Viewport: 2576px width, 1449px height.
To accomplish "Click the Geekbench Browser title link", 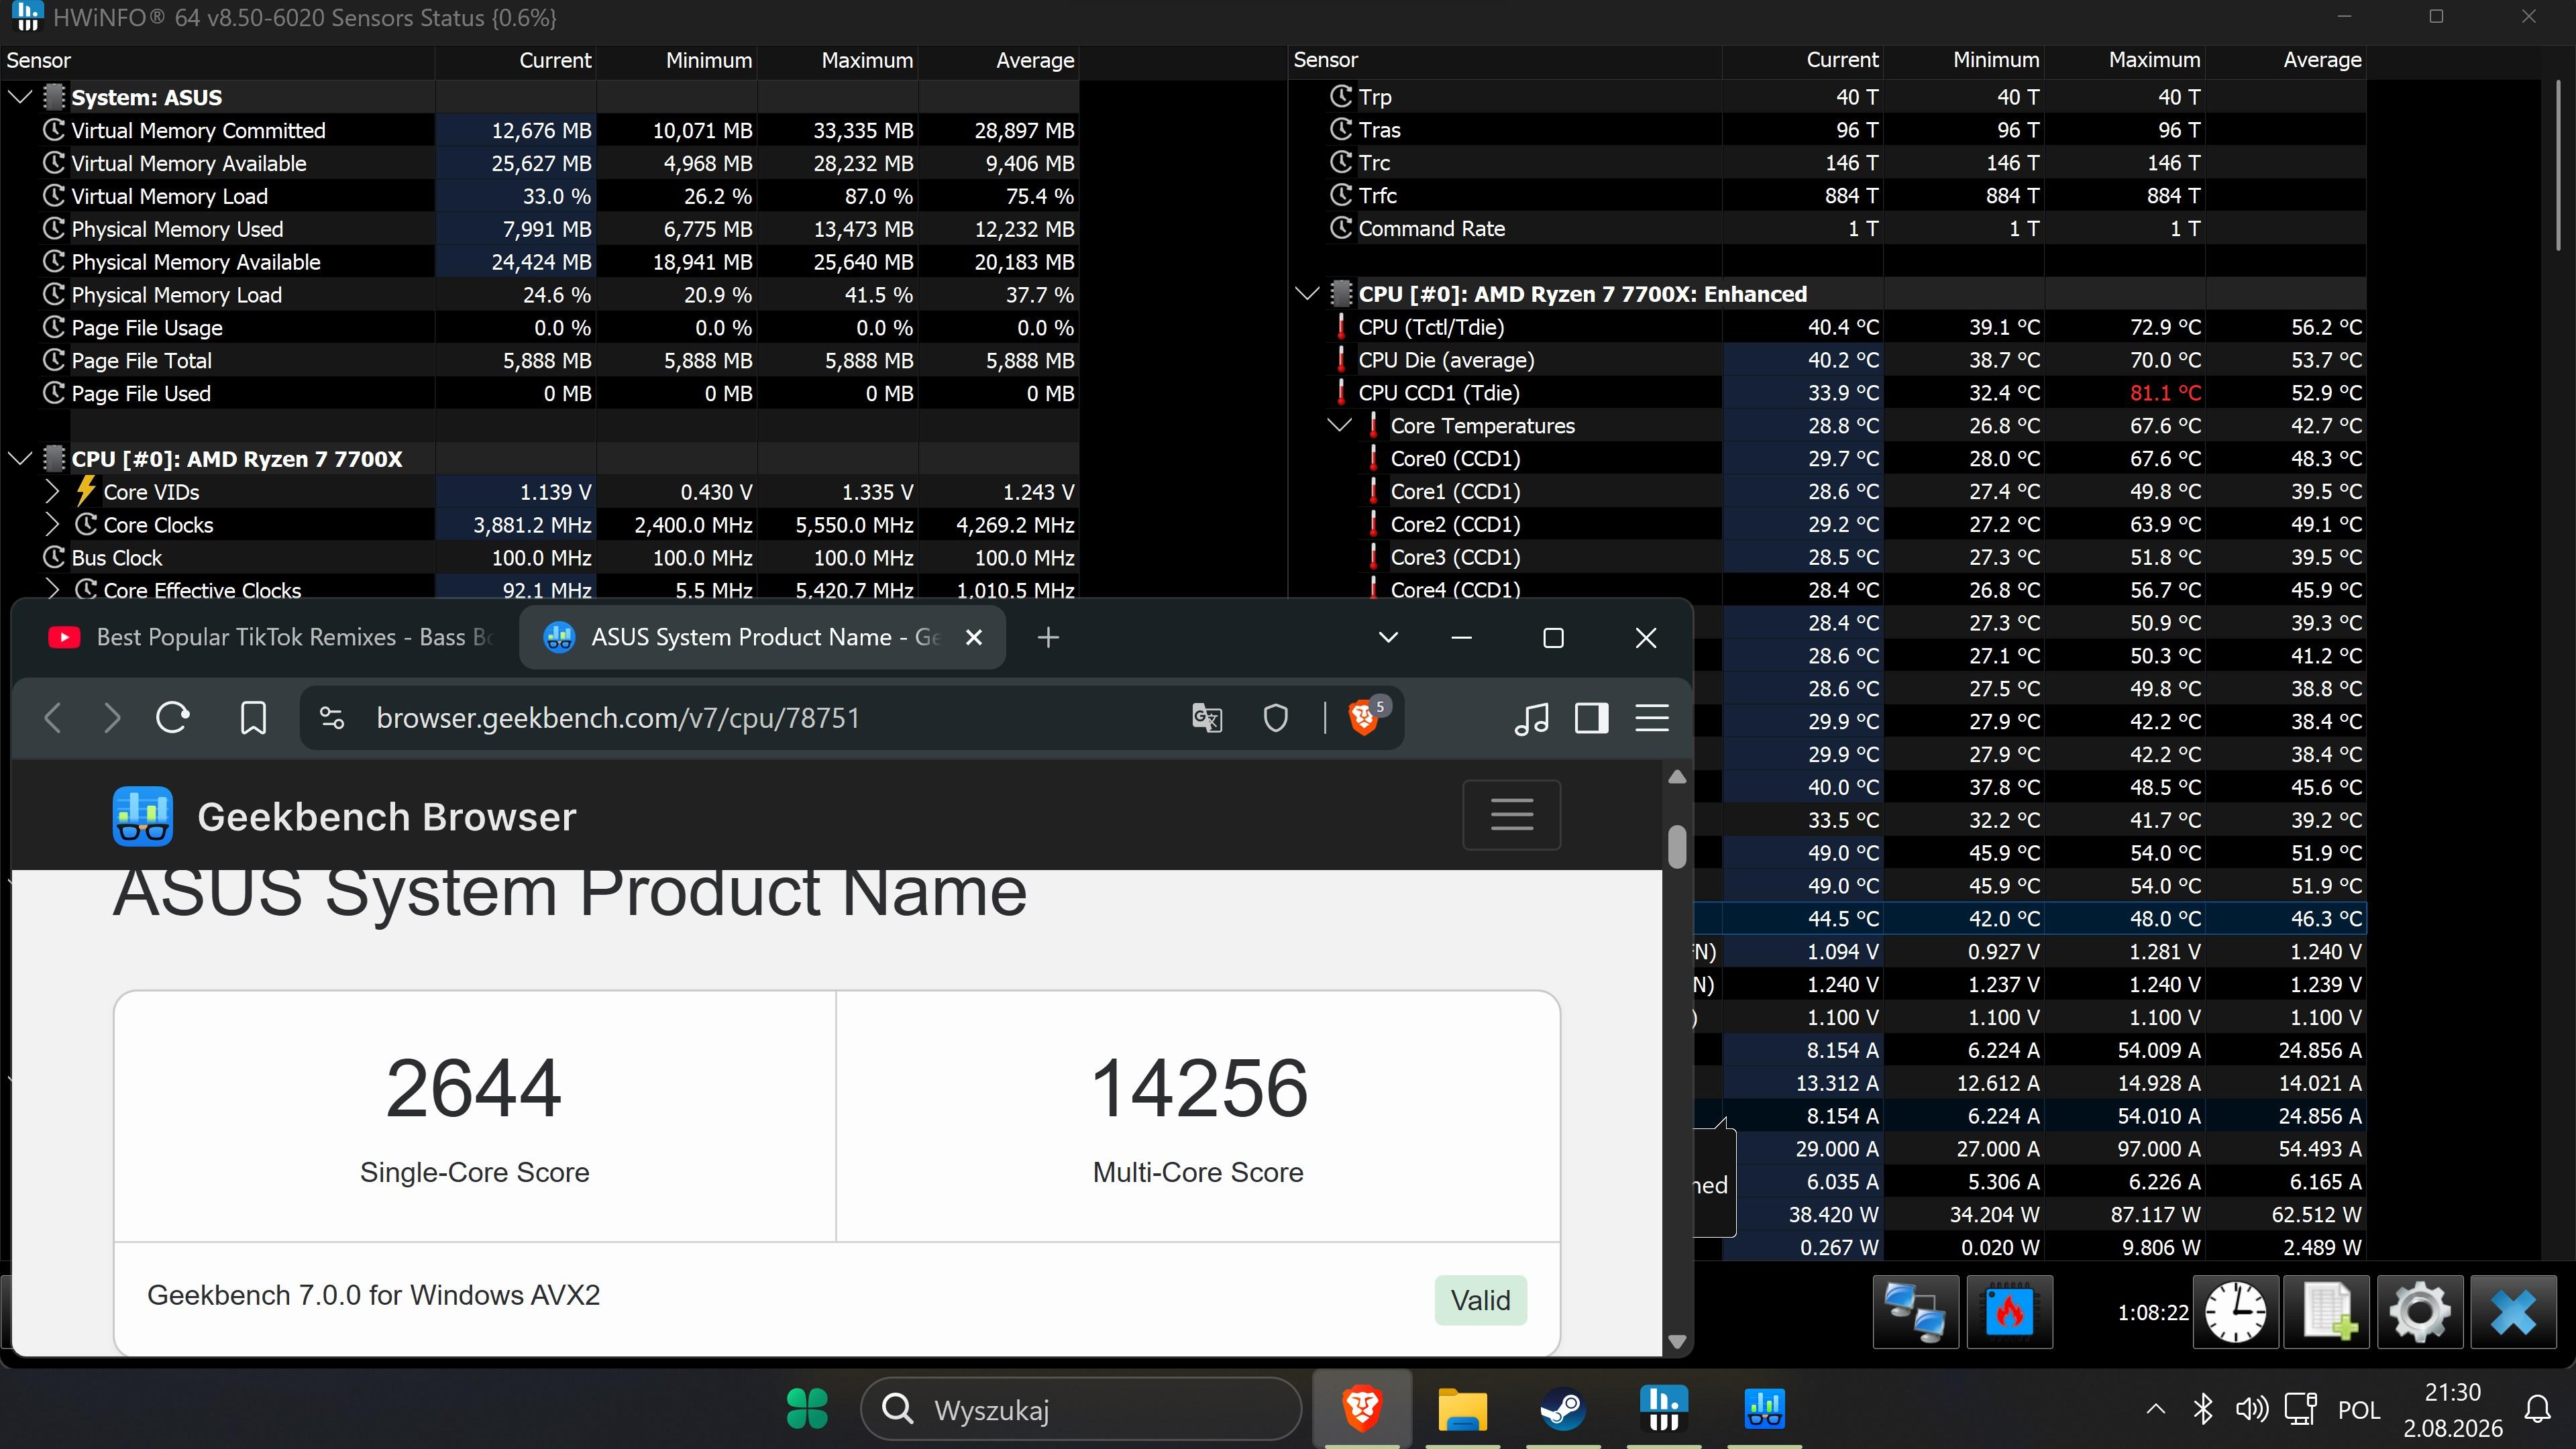I will point(387,817).
